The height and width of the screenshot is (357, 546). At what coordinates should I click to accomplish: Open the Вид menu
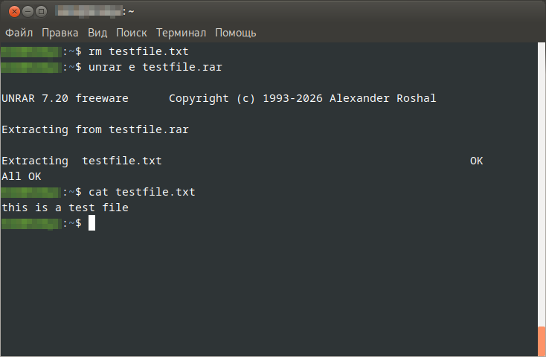[97, 33]
